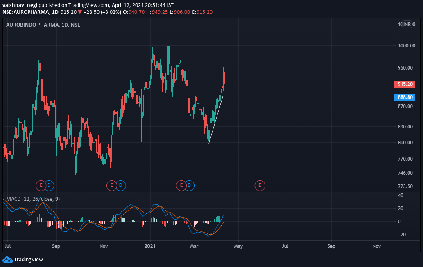Click the 800.00 price axis label

[x=405, y=143]
